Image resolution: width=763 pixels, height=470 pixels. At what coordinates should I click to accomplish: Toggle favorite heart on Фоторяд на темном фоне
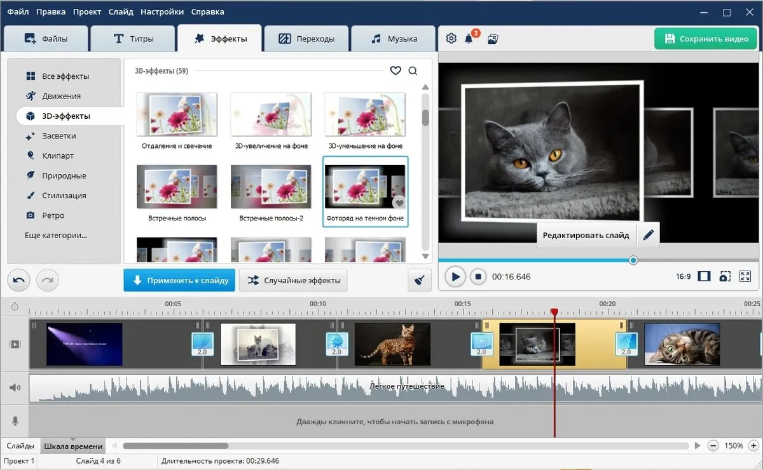tap(399, 203)
